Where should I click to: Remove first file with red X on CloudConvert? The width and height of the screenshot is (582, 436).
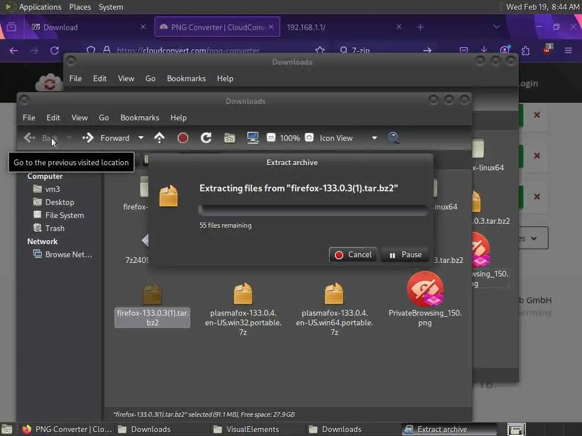coord(537,115)
